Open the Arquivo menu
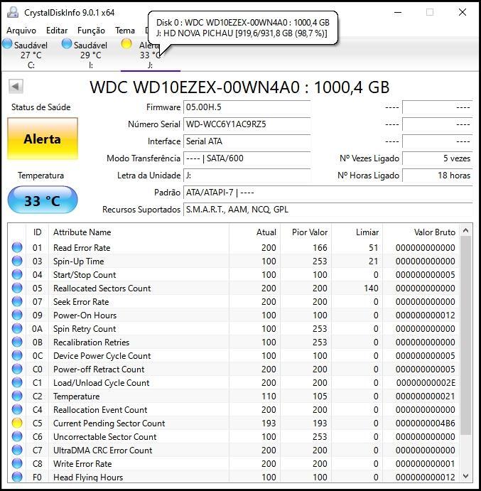This screenshot has width=481, height=491. [x=21, y=31]
